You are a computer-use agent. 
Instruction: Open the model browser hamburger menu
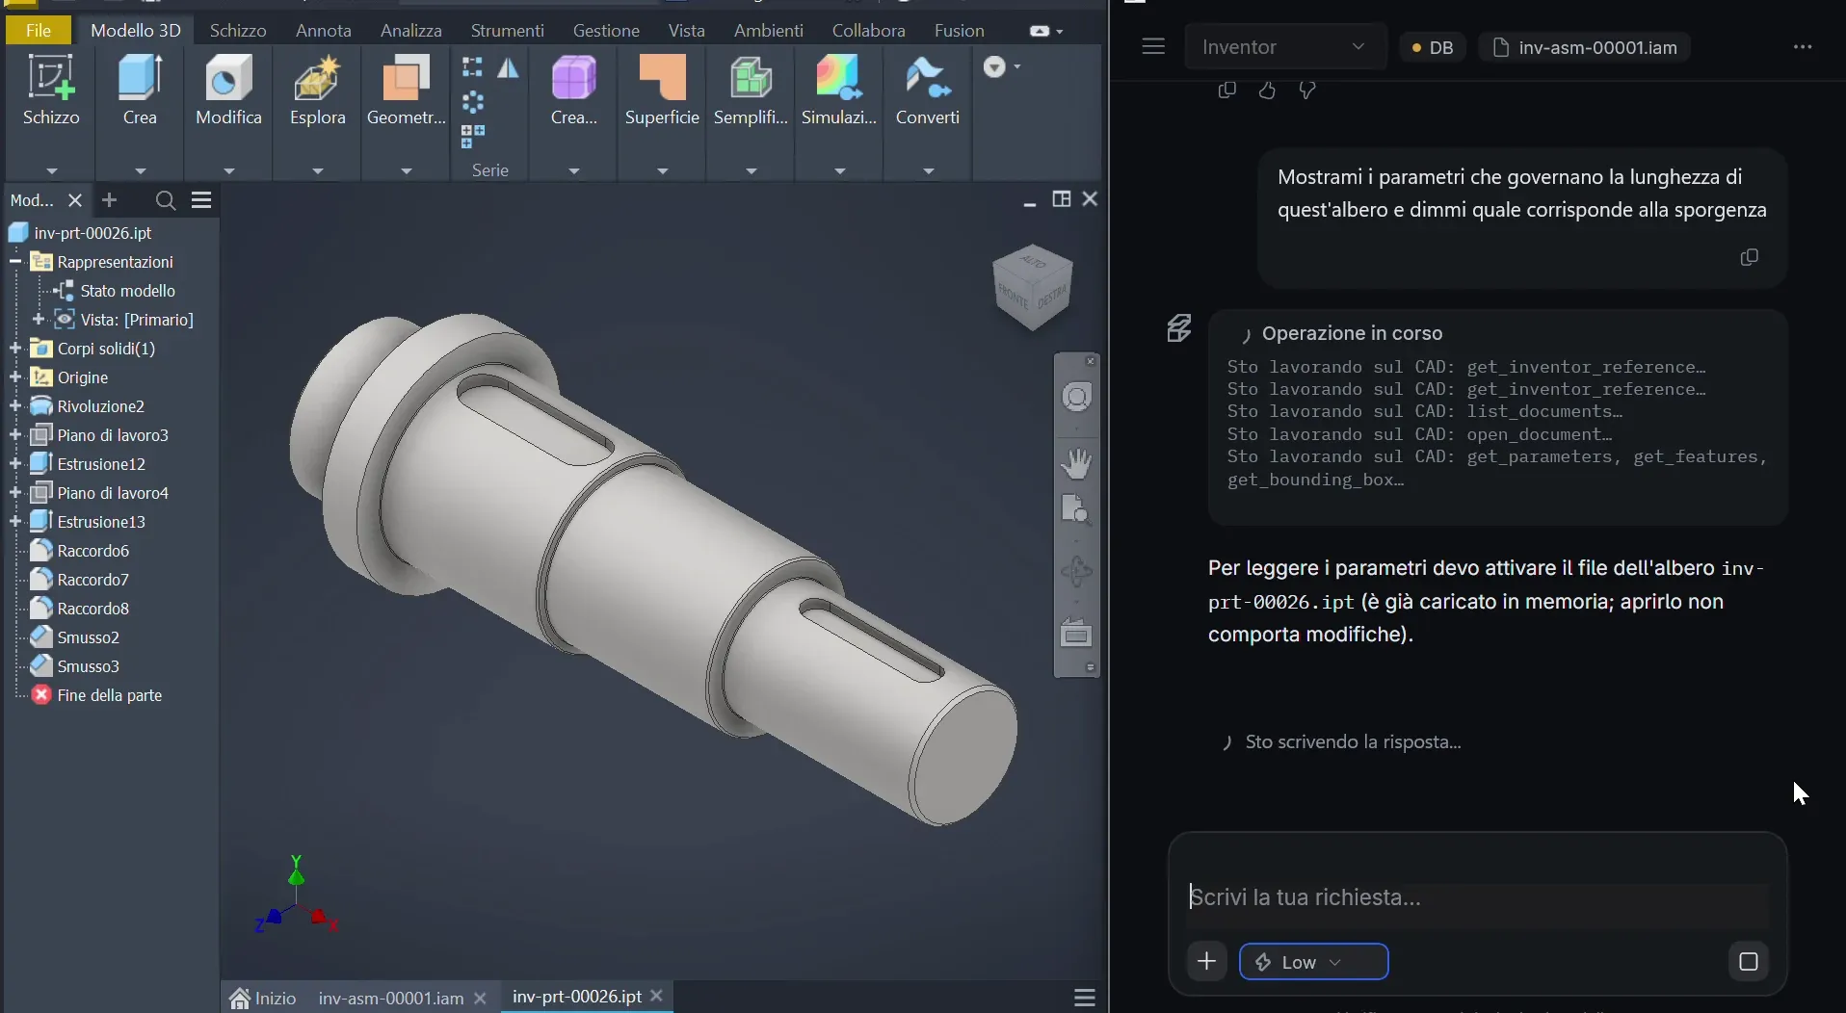click(x=201, y=200)
